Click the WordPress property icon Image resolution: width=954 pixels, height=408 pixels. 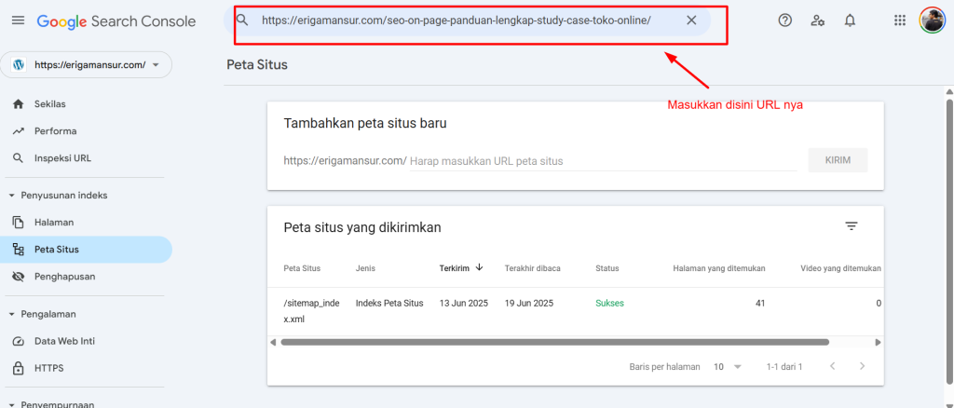click(19, 65)
